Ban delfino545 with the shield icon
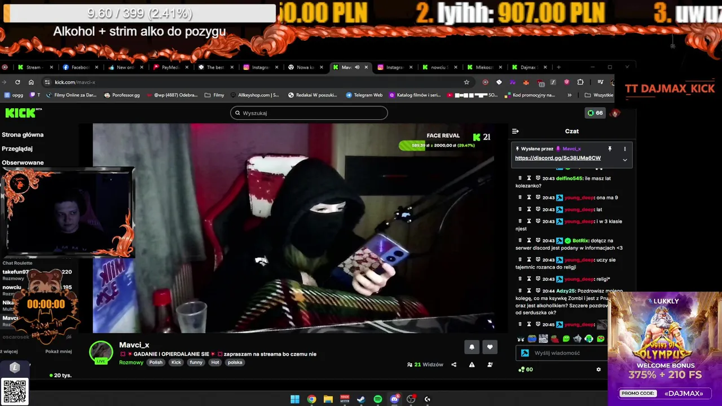Screen dimensions: 722x406 click(538, 178)
